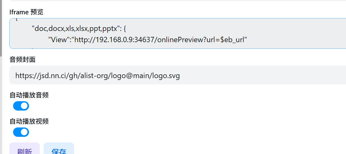Click the "自动播放视频" label text

click(x=29, y=121)
